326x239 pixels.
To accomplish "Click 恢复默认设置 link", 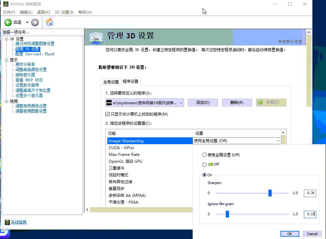I will pyautogui.click(x=290, y=42).
